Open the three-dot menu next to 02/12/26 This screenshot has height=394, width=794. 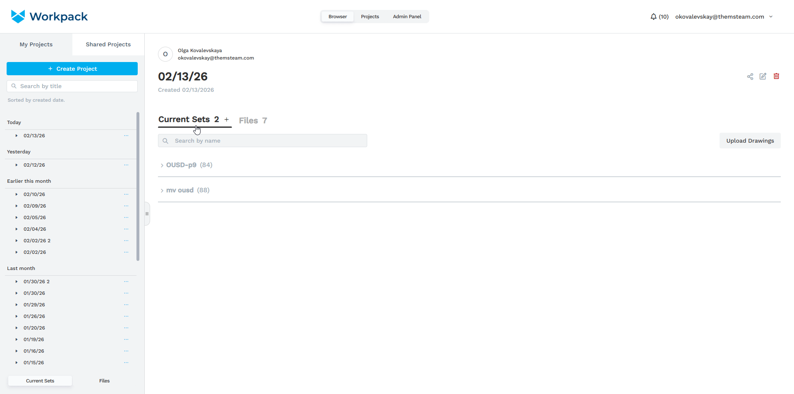[126, 165]
